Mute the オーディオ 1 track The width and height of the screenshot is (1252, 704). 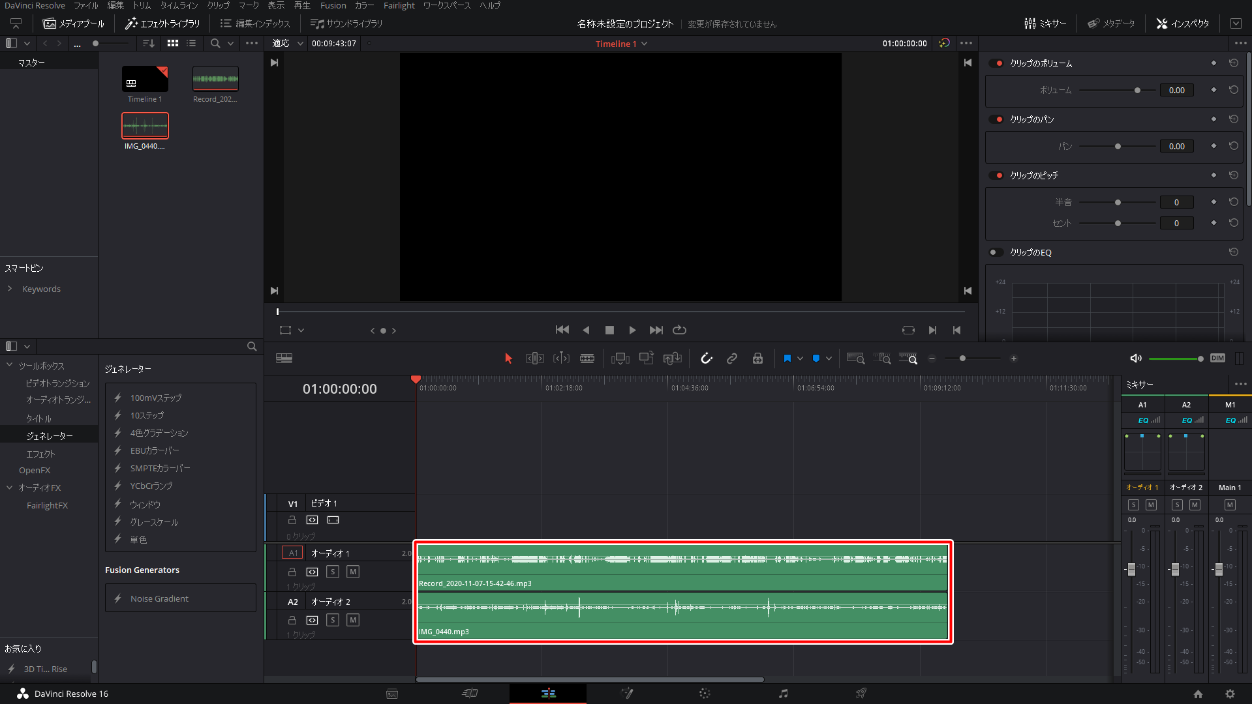point(353,572)
